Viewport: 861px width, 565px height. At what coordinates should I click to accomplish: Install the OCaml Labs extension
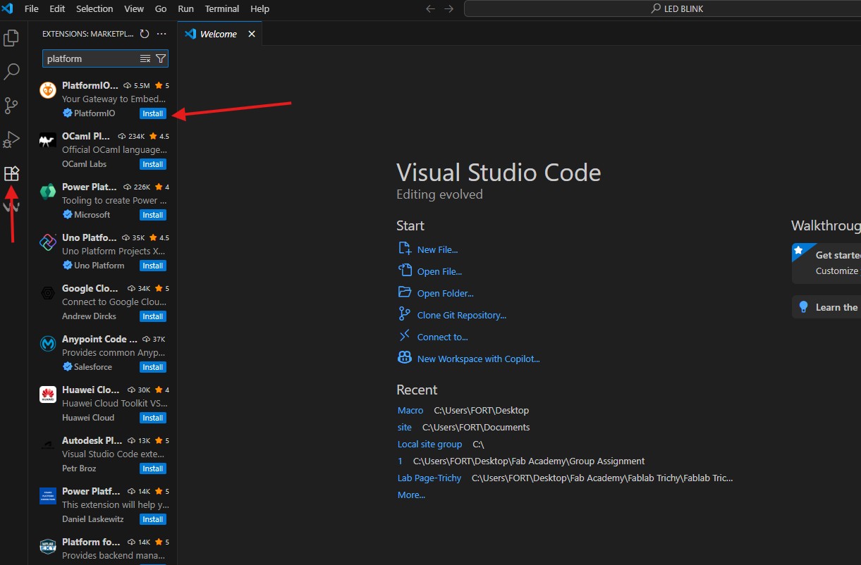click(x=153, y=164)
